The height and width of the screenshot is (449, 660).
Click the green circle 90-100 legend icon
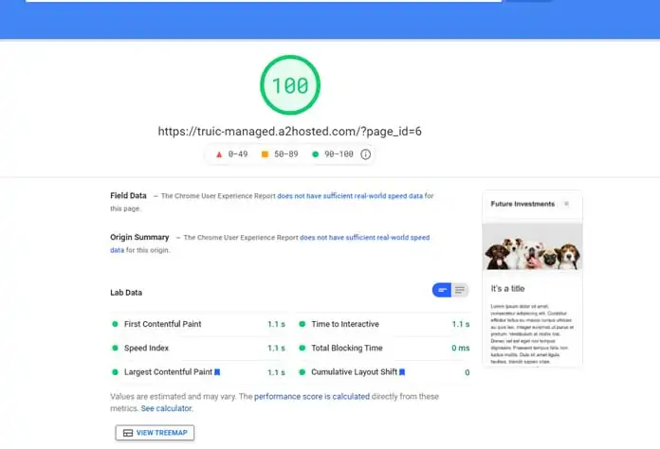click(315, 154)
